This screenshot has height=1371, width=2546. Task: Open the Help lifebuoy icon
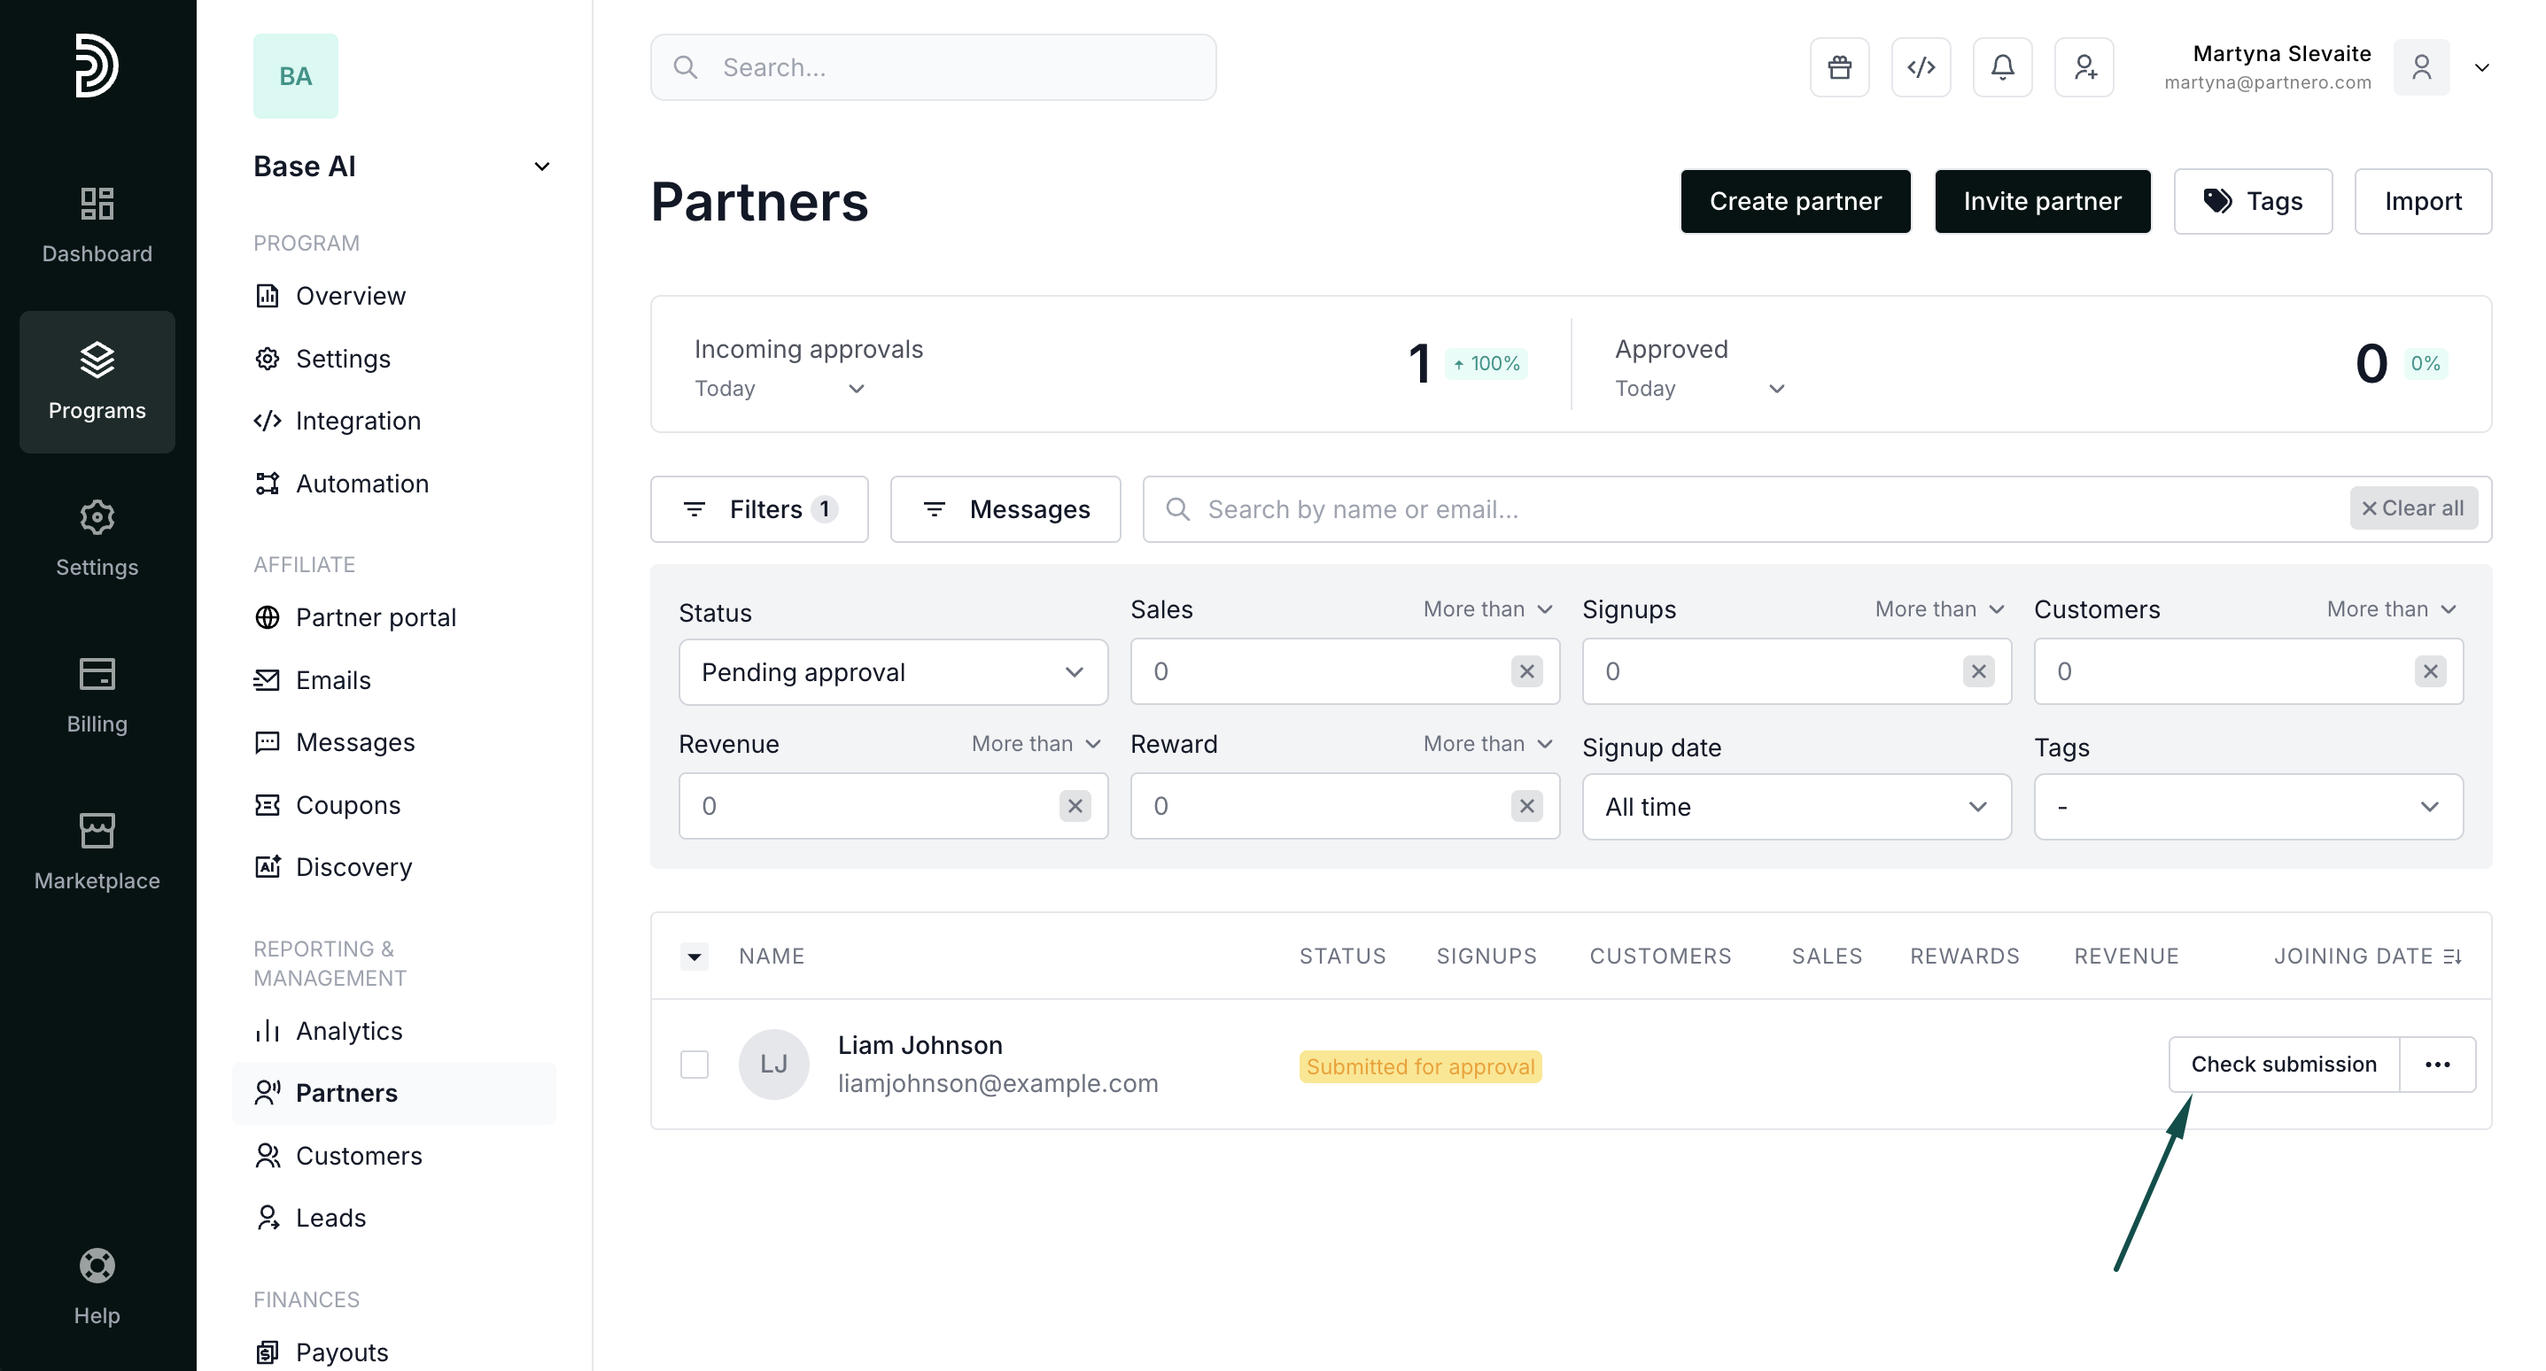point(97,1266)
